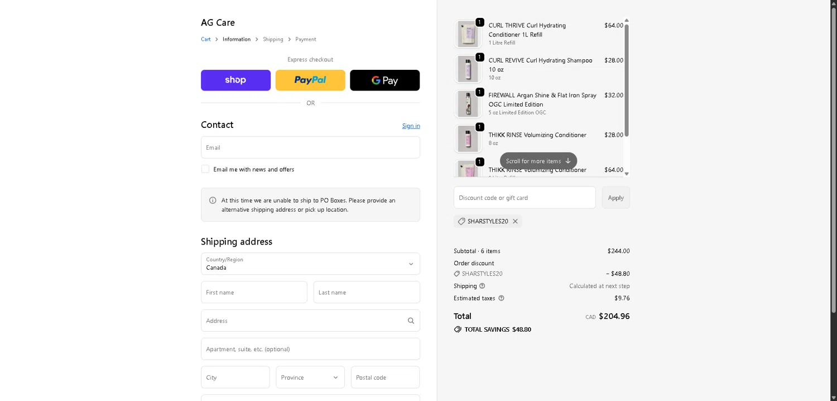Remove the SHARSTYLES20 discount code
The height and width of the screenshot is (401, 837).
click(515, 221)
